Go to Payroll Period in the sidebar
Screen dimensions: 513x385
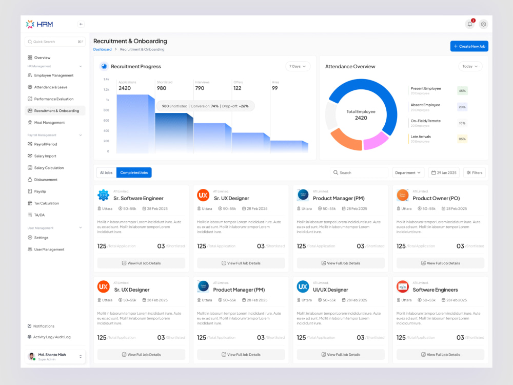(x=55, y=144)
